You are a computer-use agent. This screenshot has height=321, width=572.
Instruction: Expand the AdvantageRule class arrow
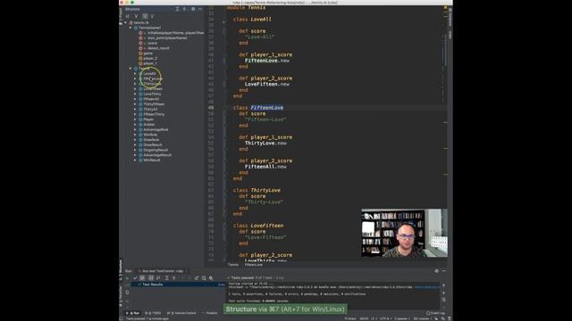(x=135, y=129)
